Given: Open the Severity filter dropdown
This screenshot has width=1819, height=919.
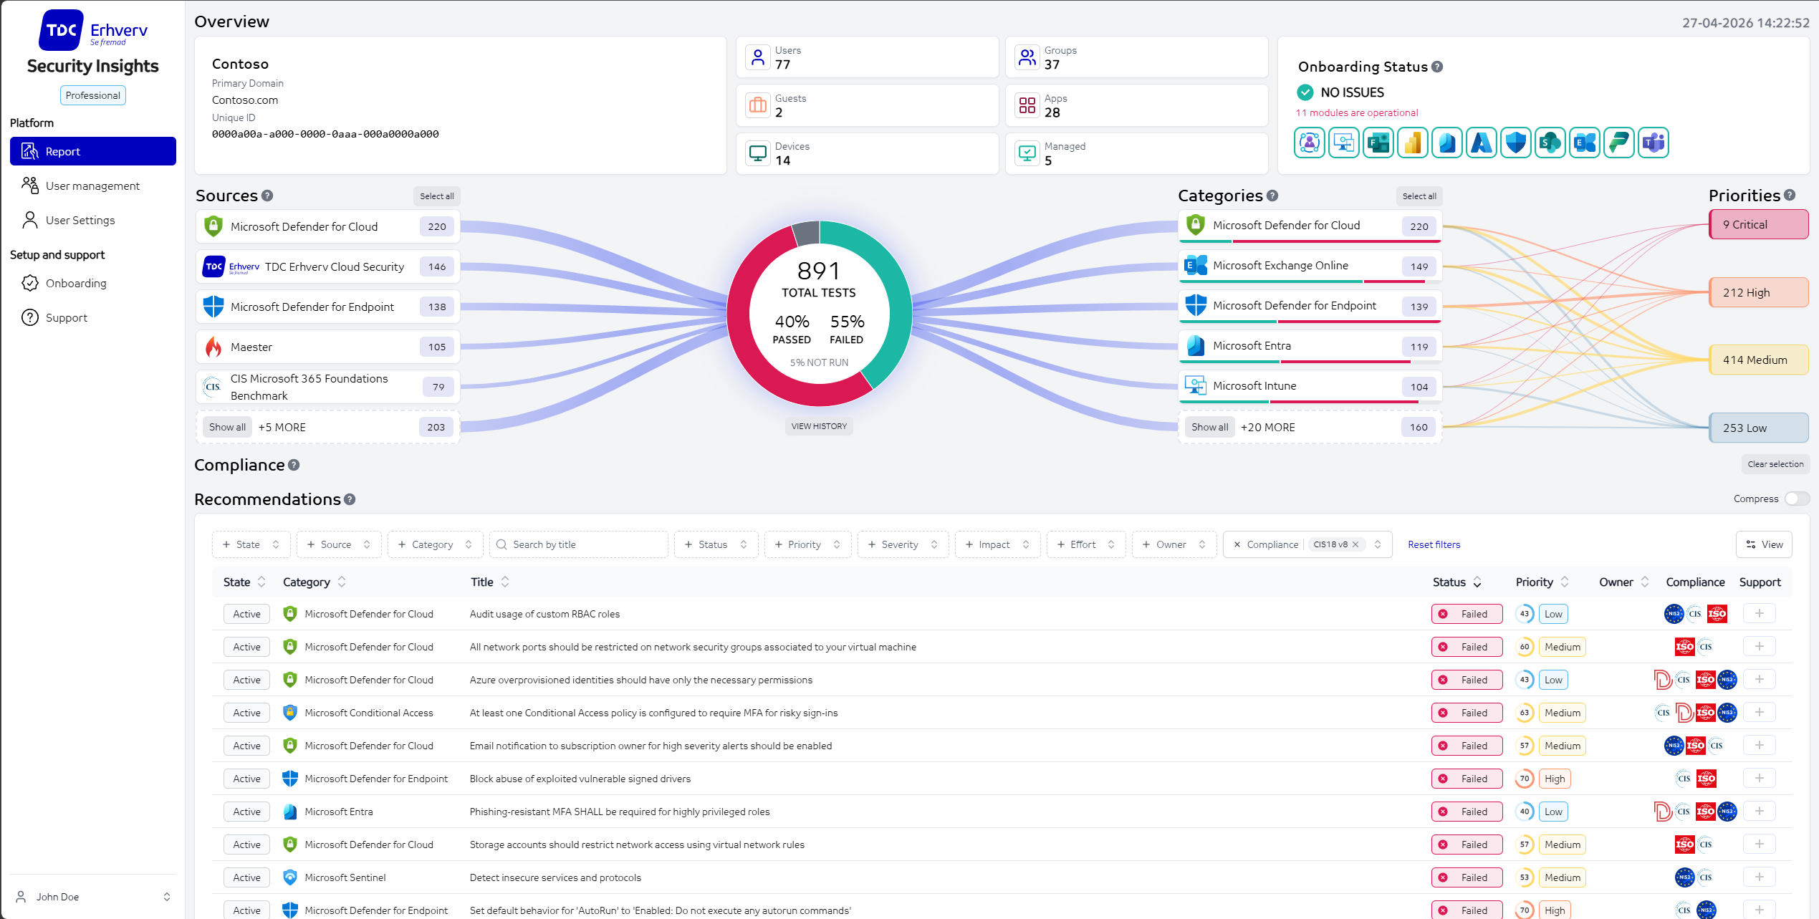Looking at the screenshot, I should coord(903,544).
